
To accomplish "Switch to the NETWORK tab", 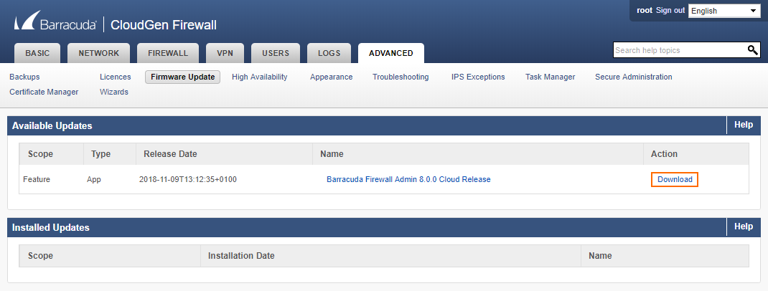I will pyautogui.click(x=98, y=53).
